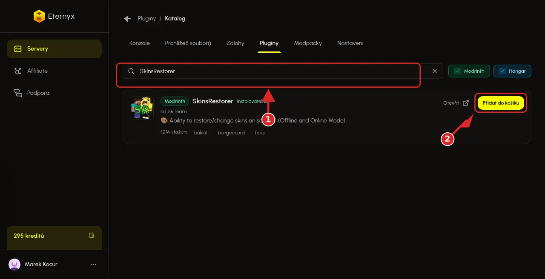
Task: Click the bukkit tag
Action: tap(201, 133)
